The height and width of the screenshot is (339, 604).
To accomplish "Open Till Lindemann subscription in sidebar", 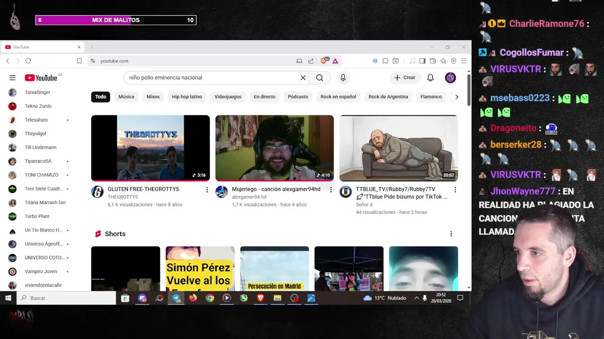I will 40,147.
